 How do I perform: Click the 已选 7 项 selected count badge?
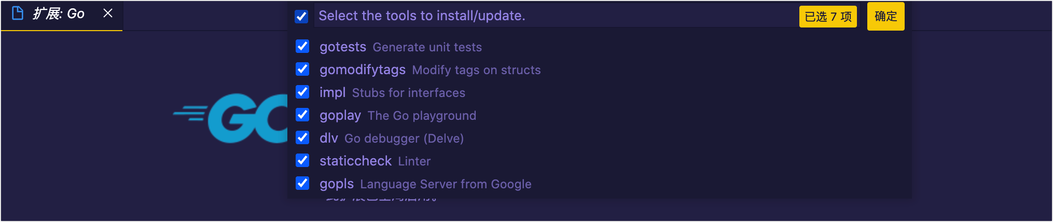coord(828,17)
